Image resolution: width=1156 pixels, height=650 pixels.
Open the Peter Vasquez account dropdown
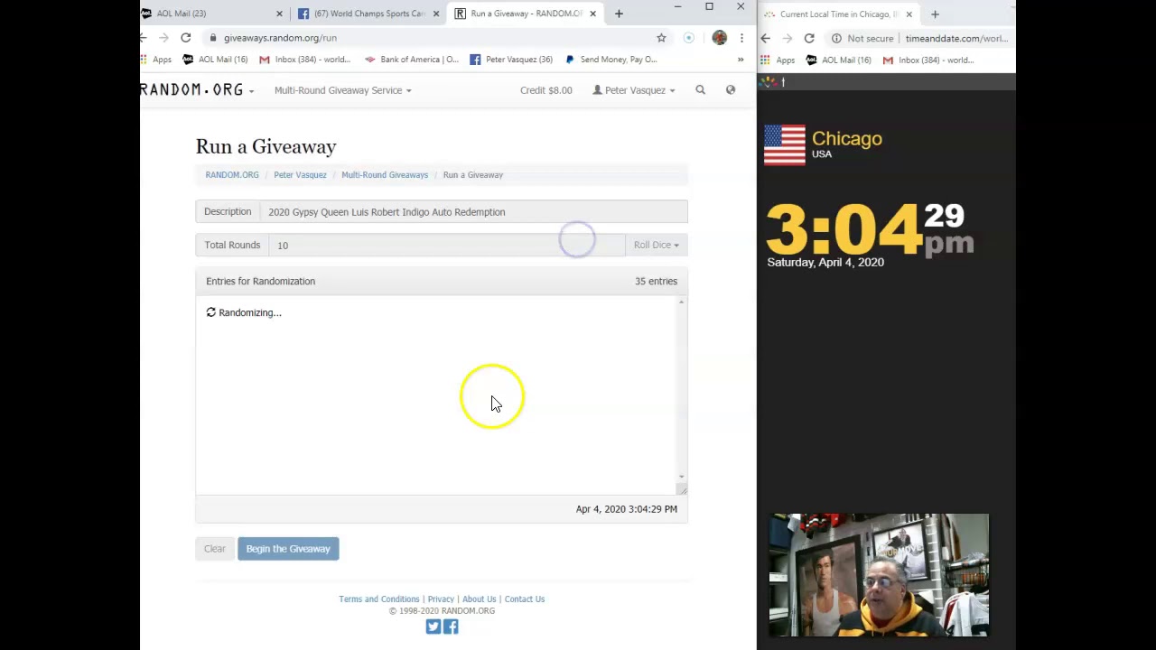click(x=634, y=90)
